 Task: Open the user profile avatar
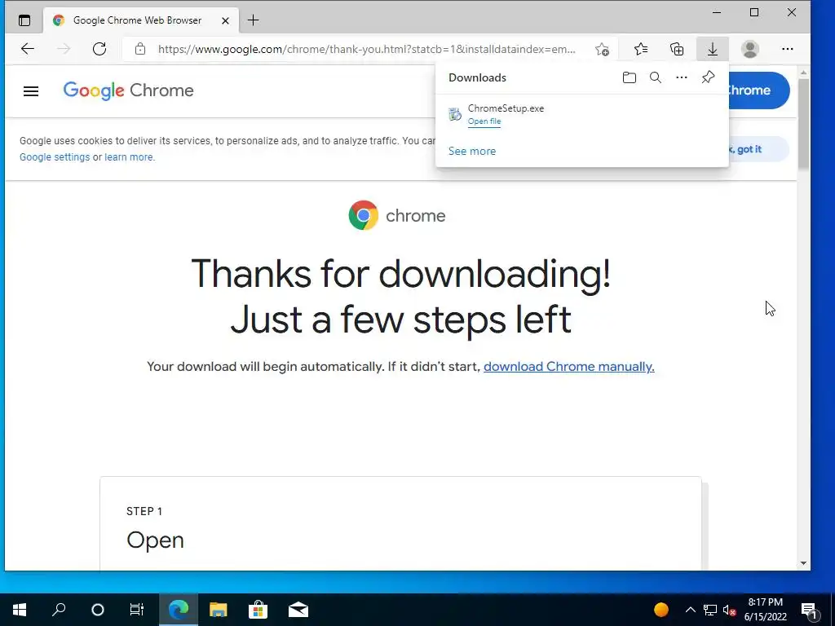750,49
